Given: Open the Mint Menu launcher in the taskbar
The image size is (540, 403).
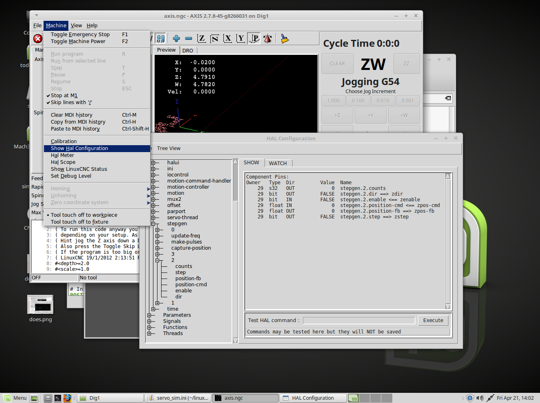Looking at the screenshot, I should coord(15,398).
